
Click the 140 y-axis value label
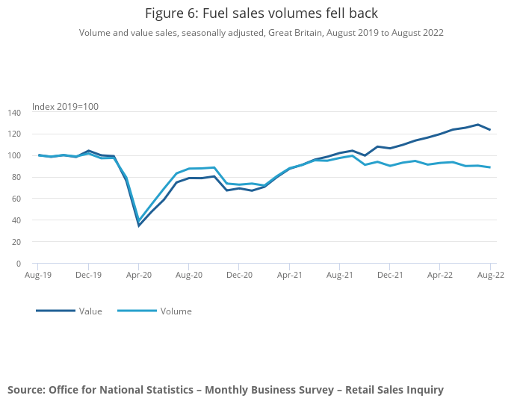(x=15, y=112)
